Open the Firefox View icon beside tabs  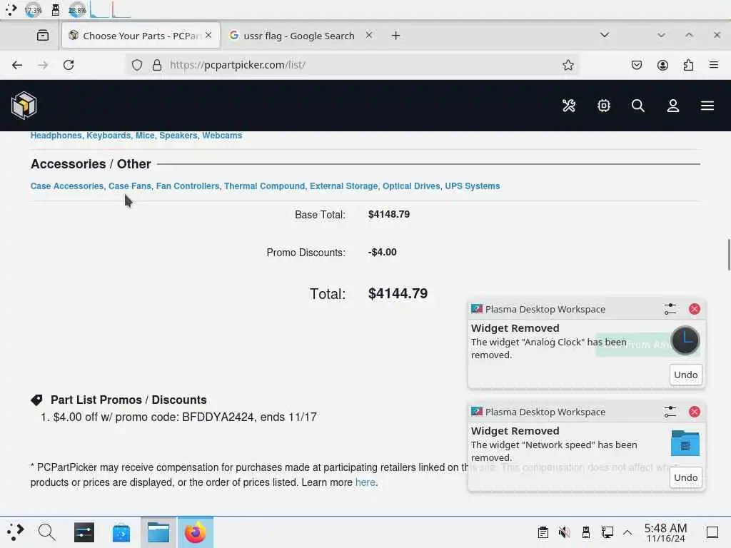42,36
